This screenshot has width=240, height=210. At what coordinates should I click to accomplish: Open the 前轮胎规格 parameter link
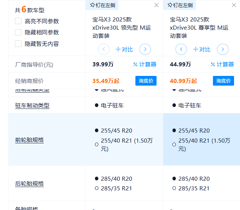tap(29, 140)
